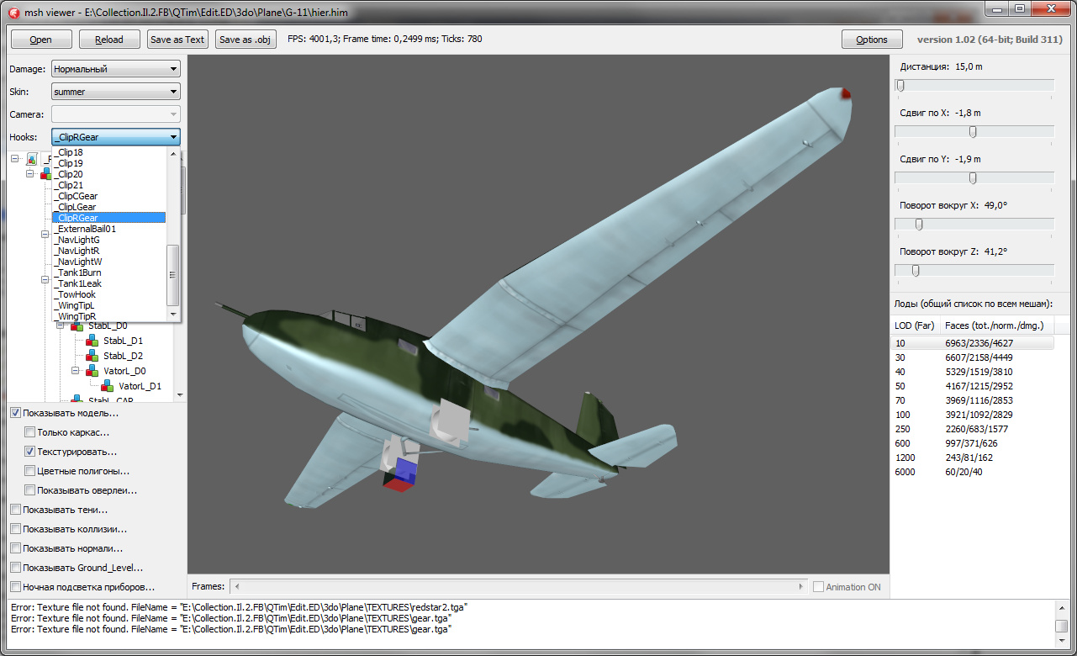Click the 'LOD (Far)' column header
Screen dimensions: 1077x656
click(x=916, y=325)
